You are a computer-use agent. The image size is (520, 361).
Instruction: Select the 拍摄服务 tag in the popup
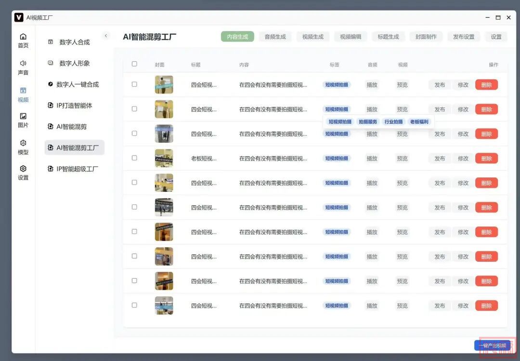coord(368,122)
